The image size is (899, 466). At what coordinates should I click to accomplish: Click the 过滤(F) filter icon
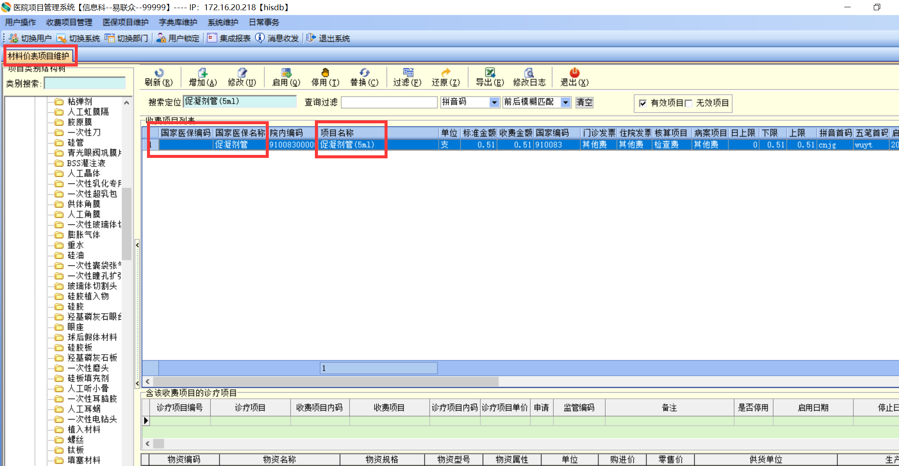point(408,73)
